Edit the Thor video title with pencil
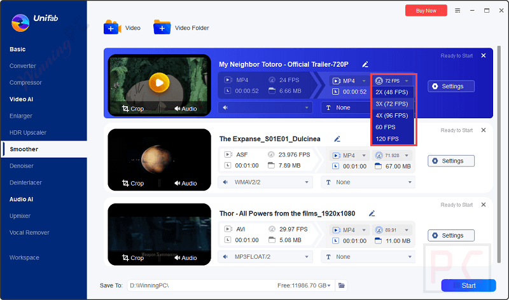The width and height of the screenshot is (509, 300). tap(372, 214)
